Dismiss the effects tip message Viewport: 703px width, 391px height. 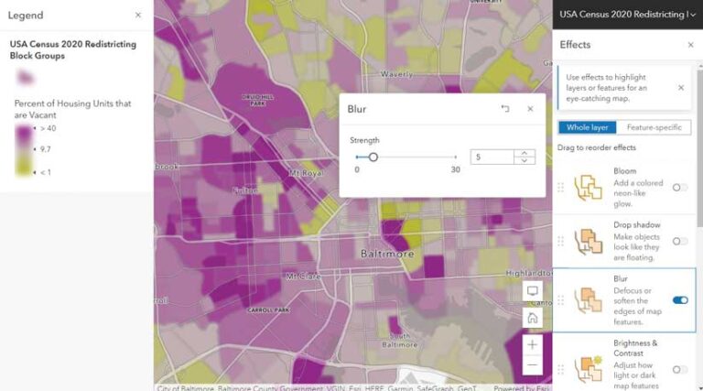point(681,88)
